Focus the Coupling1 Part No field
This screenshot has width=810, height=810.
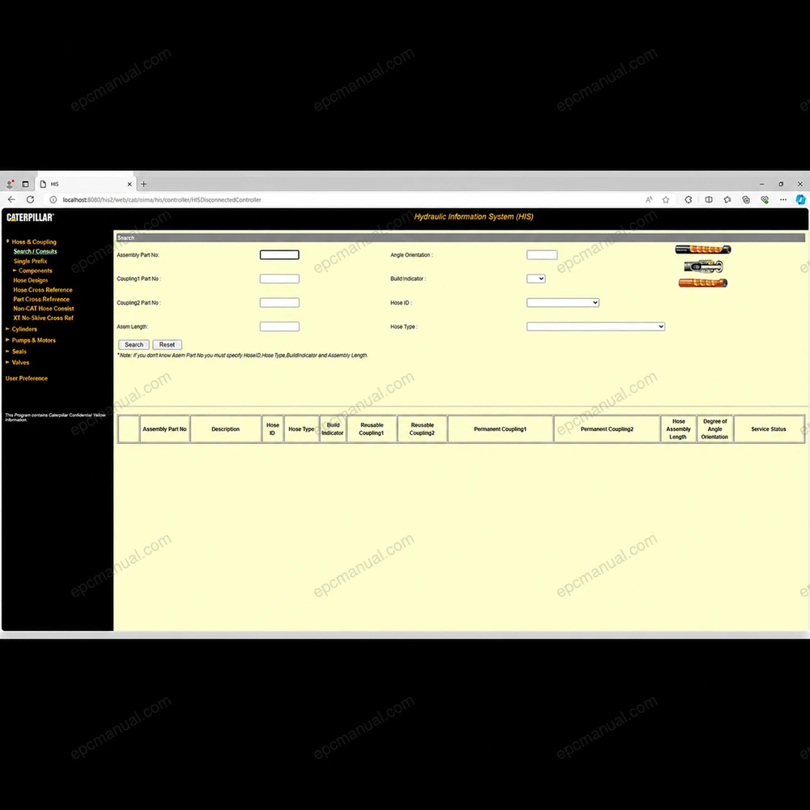coord(279,279)
